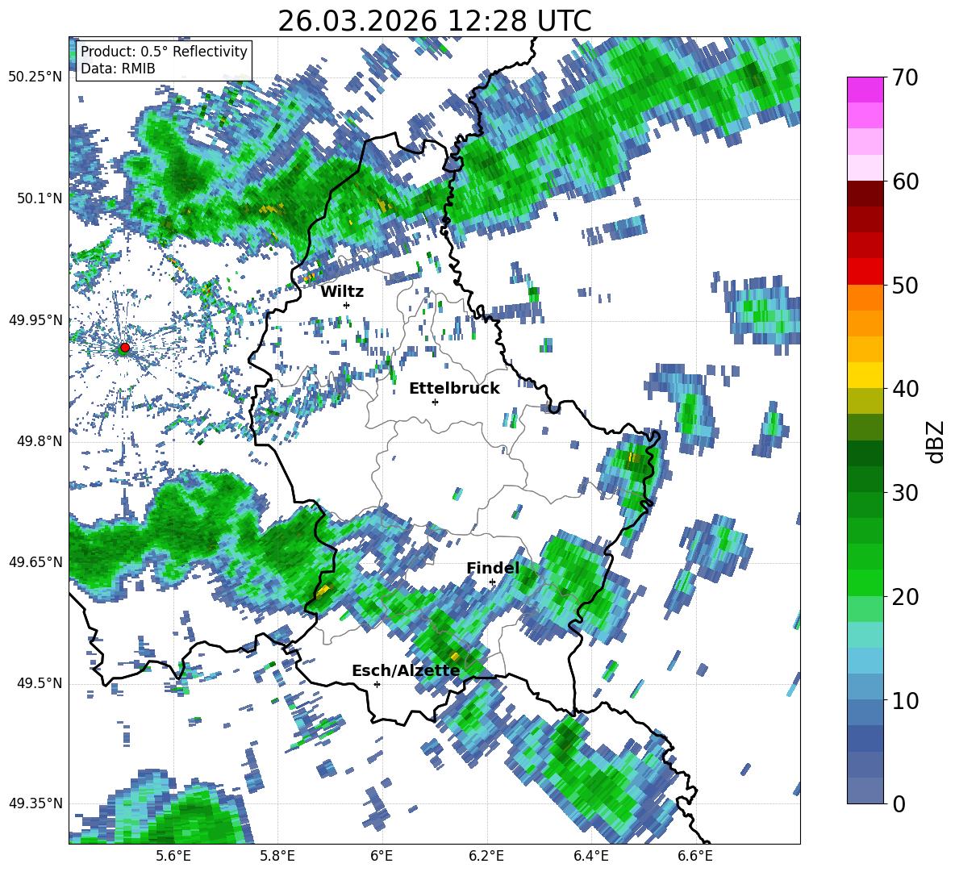The image size is (955, 872).
Task: Click the 40 value on the colorbar
Action: 904,389
